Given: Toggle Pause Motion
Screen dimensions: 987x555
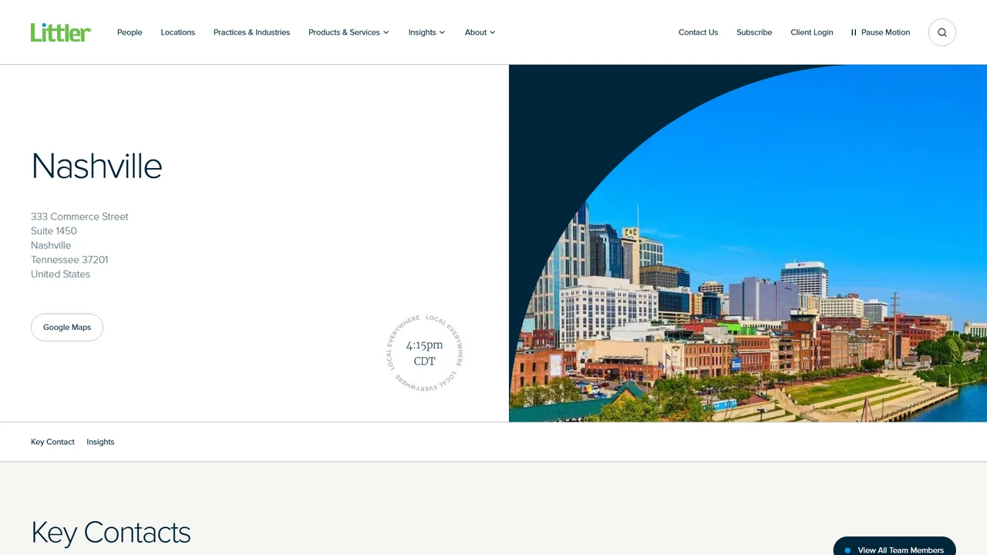Looking at the screenshot, I should click(881, 32).
